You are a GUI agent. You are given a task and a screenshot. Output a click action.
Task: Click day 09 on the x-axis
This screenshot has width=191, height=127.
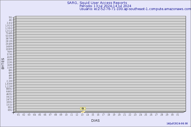pos(61,115)
